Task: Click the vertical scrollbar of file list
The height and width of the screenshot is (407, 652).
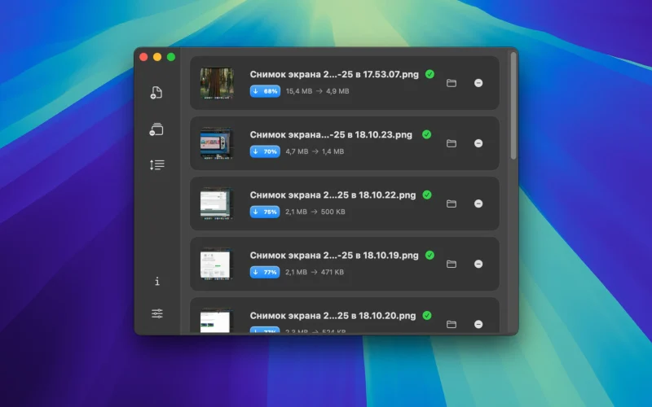Action: point(513,106)
